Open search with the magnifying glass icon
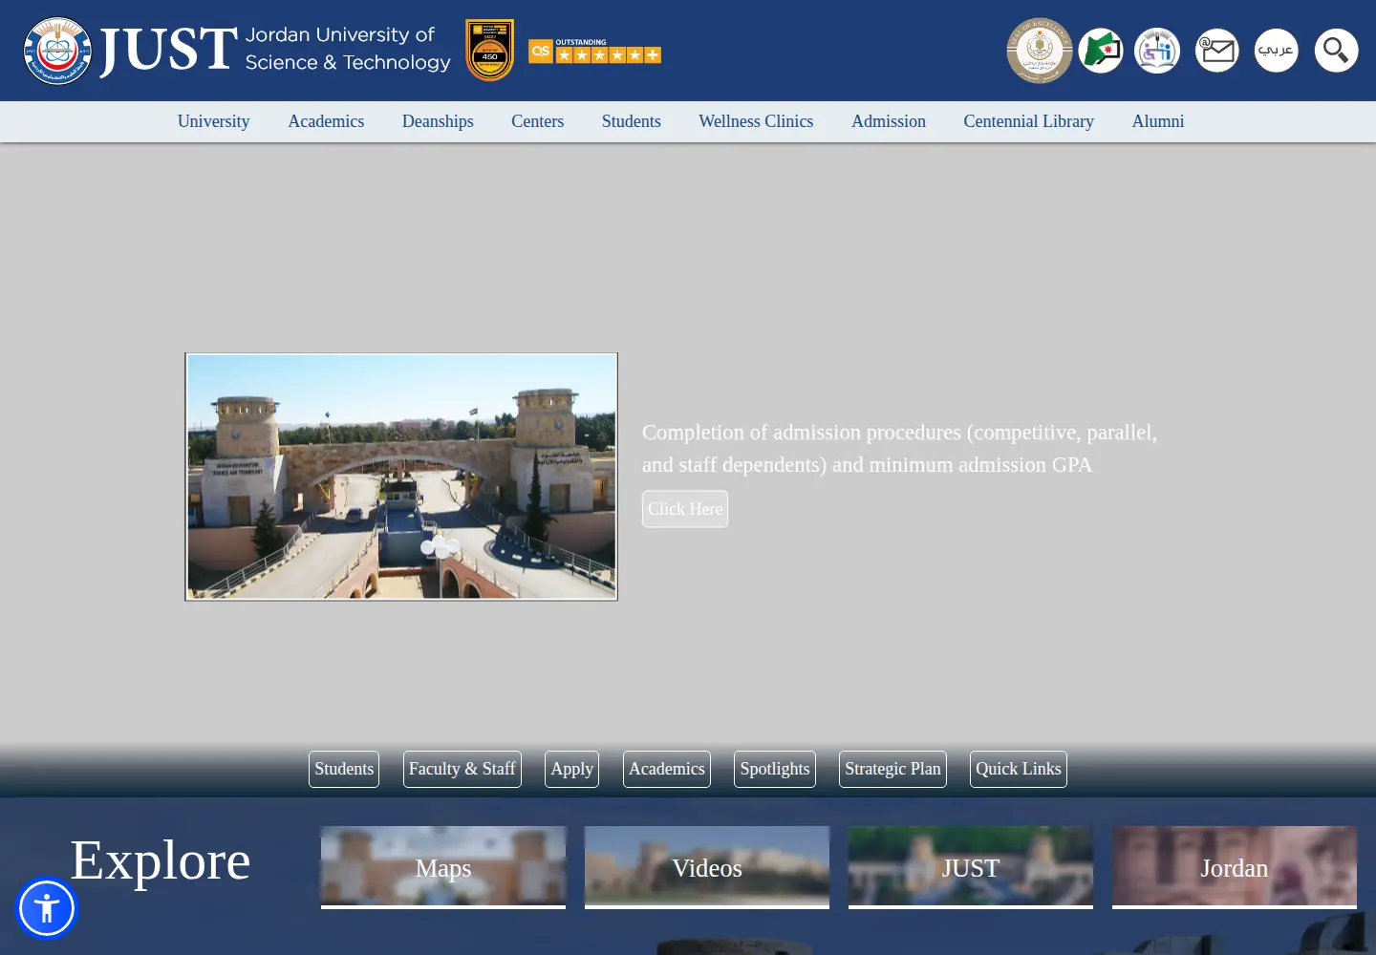 pos(1336,51)
